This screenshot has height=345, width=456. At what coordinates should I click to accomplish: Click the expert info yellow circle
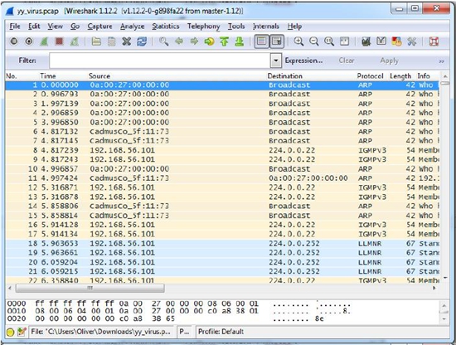(x=10, y=332)
